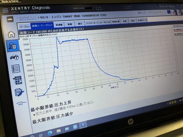This screenshot has width=183, height=137.
Task: Open the control unit grid sidebar icon
Action: (x=17, y=80)
